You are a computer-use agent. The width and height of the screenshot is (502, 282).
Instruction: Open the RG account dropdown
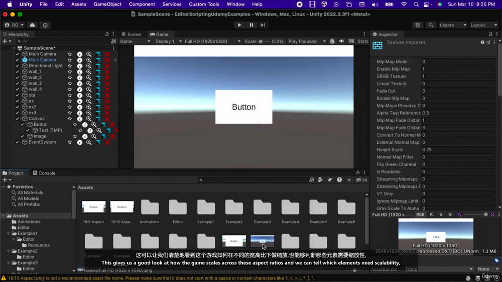[x=15, y=25]
